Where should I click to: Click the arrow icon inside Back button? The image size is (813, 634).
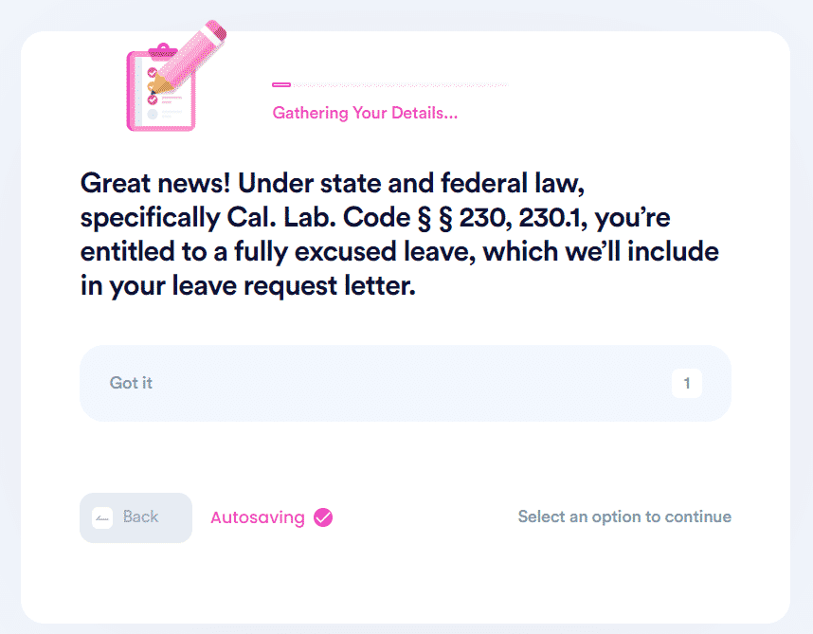(x=102, y=517)
